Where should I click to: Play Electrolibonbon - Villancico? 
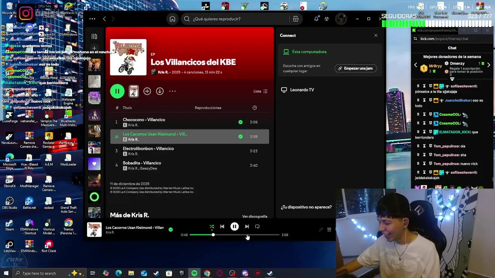189,151
